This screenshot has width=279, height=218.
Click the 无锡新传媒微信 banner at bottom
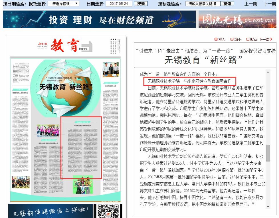tap(48, 211)
